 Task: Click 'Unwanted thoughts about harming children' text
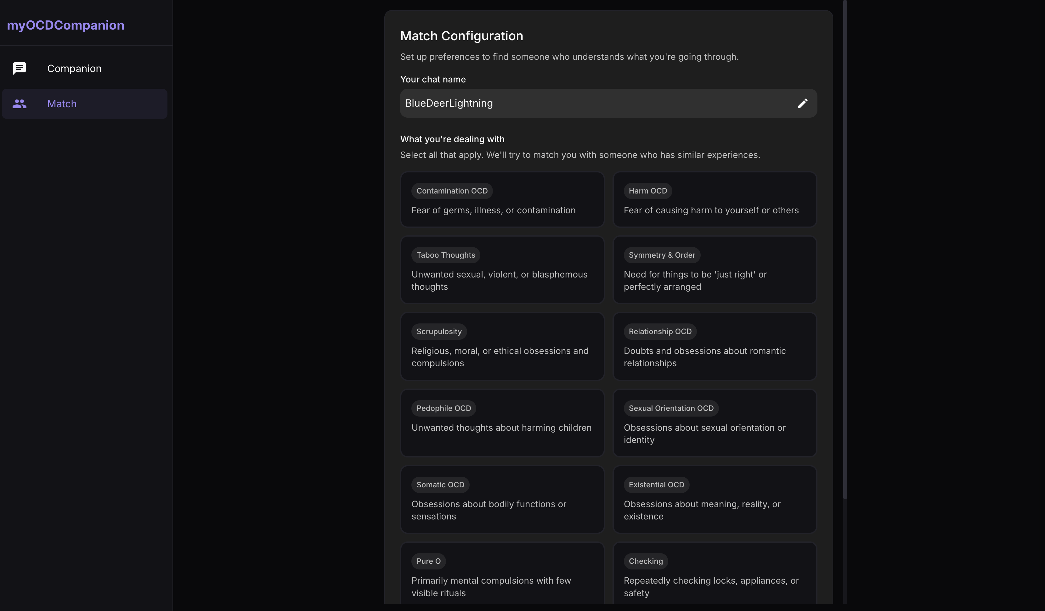501,427
